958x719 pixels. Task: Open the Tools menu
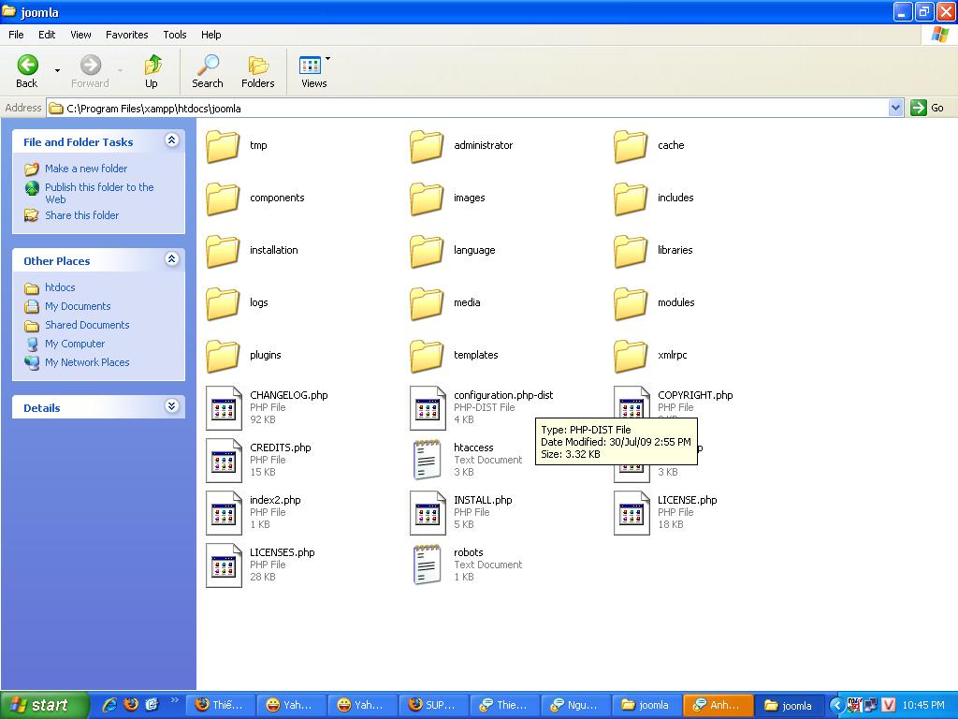click(x=175, y=35)
